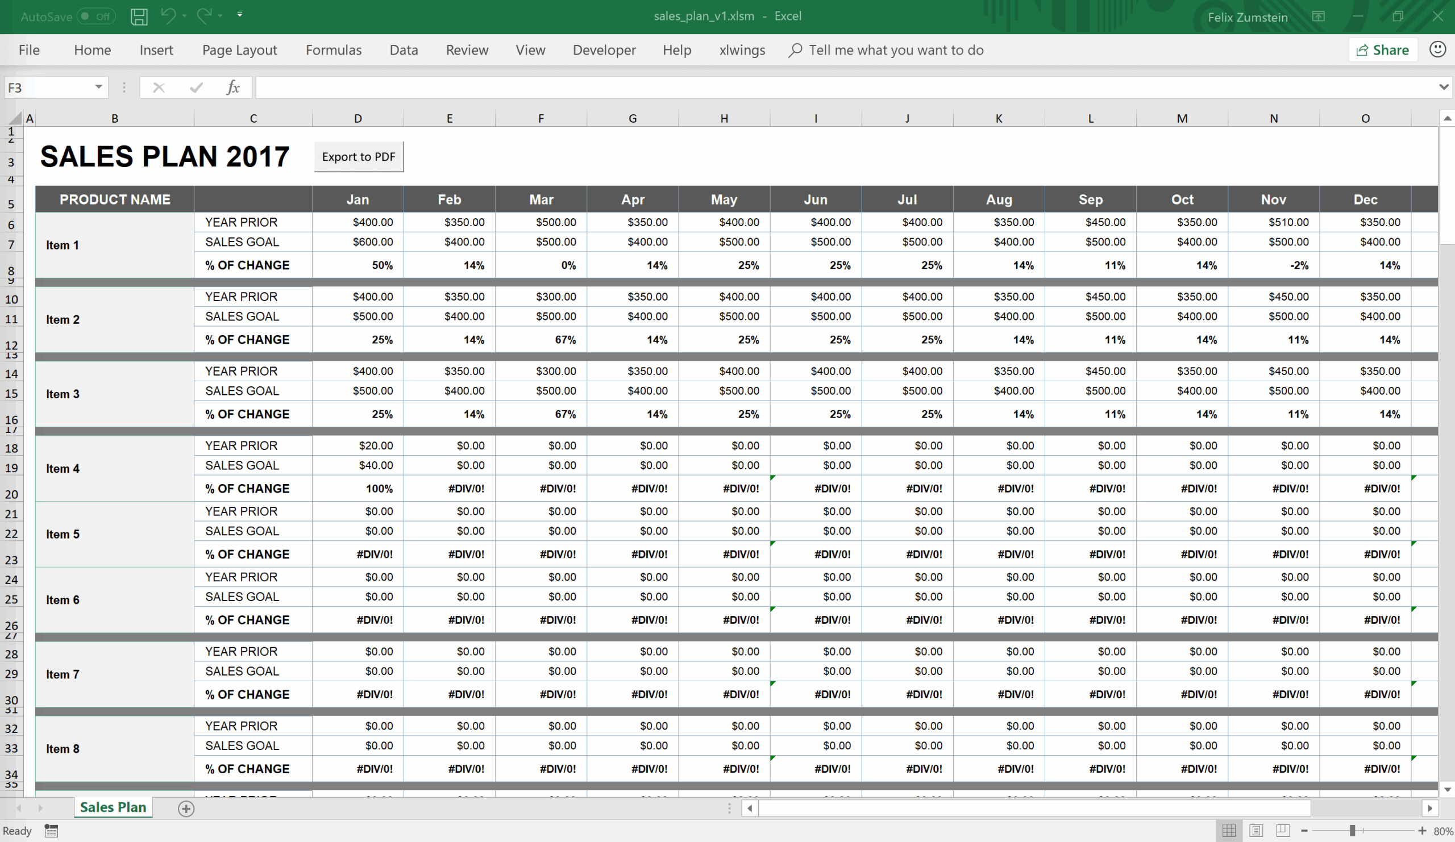Open the feedback smiley face icon
The height and width of the screenshot is (842, 1455).
pyautogui.click(x=1437, y=49)
